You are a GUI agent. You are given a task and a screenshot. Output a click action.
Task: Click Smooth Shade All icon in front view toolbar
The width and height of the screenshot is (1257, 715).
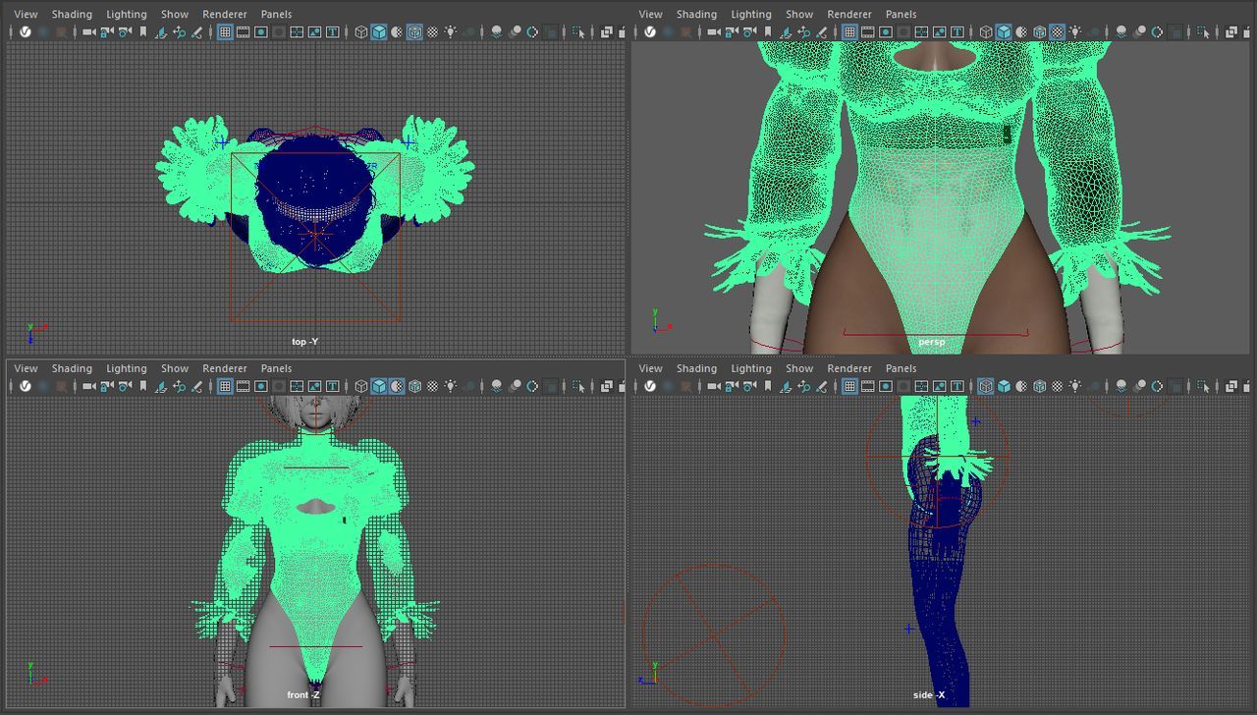(x=379, y=386)
